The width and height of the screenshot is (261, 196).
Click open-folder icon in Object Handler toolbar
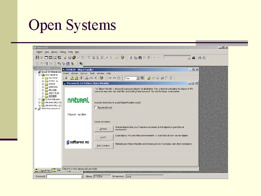pos(149,78)
